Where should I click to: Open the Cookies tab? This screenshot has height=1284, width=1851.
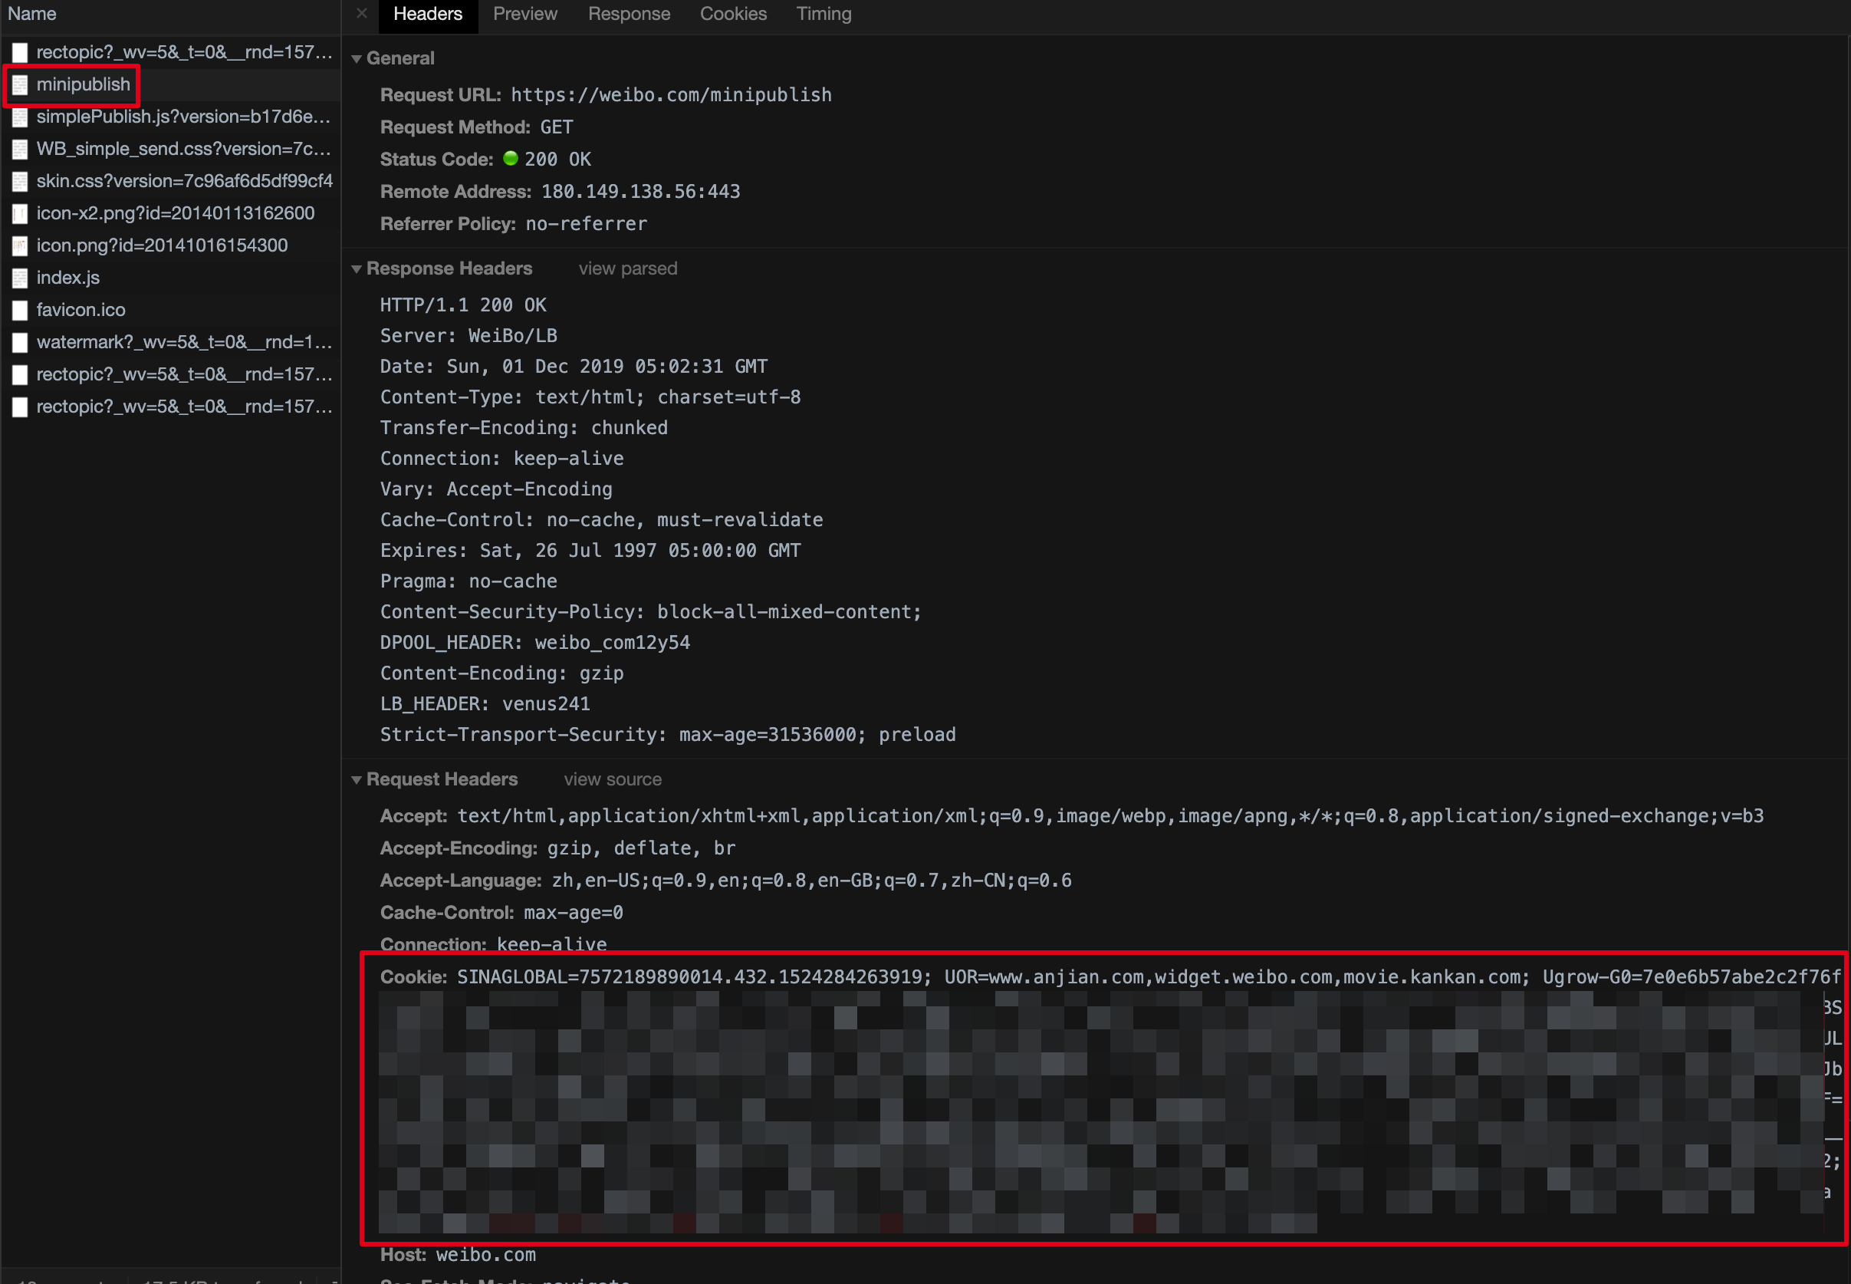(733, 14)
